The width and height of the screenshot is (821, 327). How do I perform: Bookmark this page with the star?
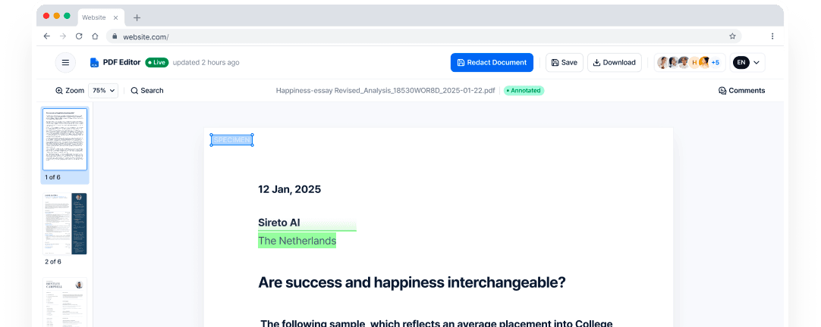click(x=732, y=36)
